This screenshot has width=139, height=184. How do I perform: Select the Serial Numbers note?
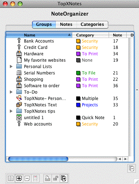coord(40,73)
